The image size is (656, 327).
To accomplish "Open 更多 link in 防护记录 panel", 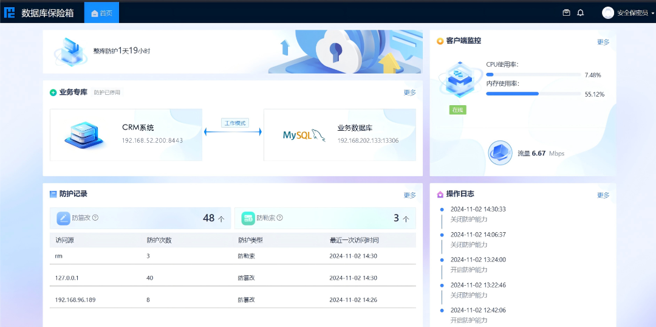I will (x=410, y=195).
